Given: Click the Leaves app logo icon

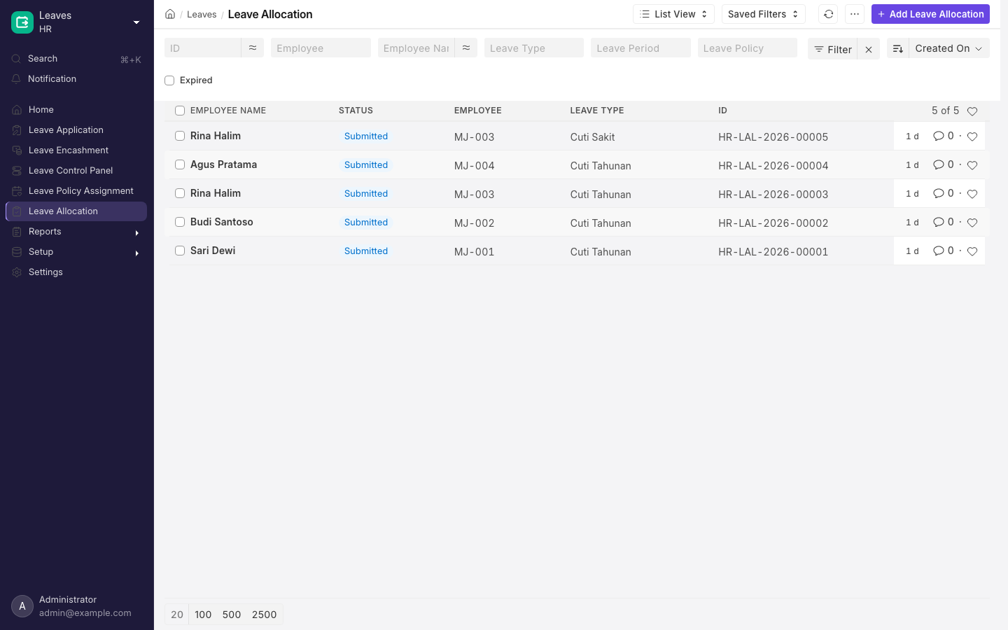Looking at the screenshot, I should coord(22,22).
